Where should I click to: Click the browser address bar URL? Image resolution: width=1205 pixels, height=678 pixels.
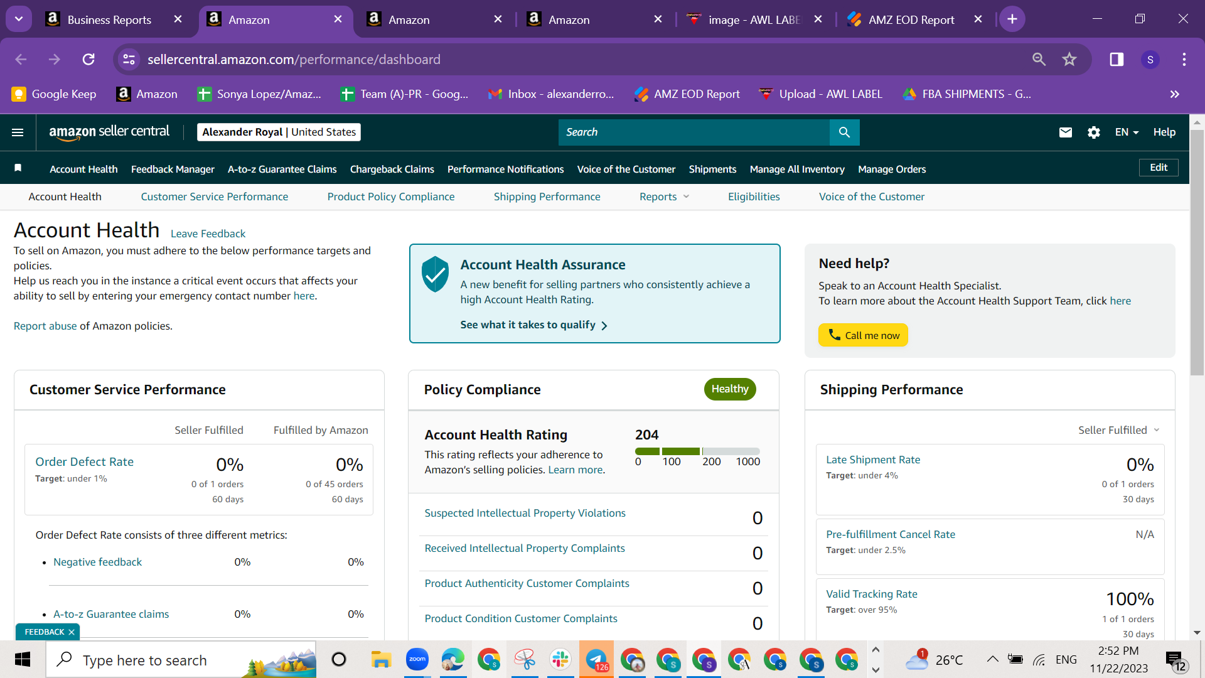click(294, 60)
